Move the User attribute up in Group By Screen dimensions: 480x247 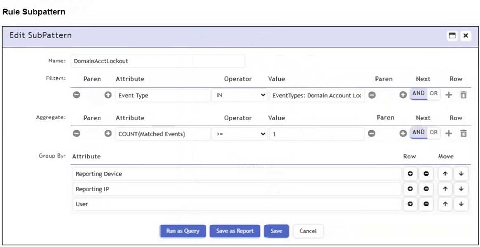(x=444, y=204)
